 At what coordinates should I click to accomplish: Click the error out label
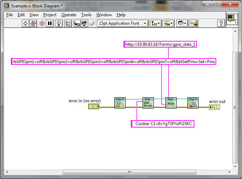(x=217, y=101)
